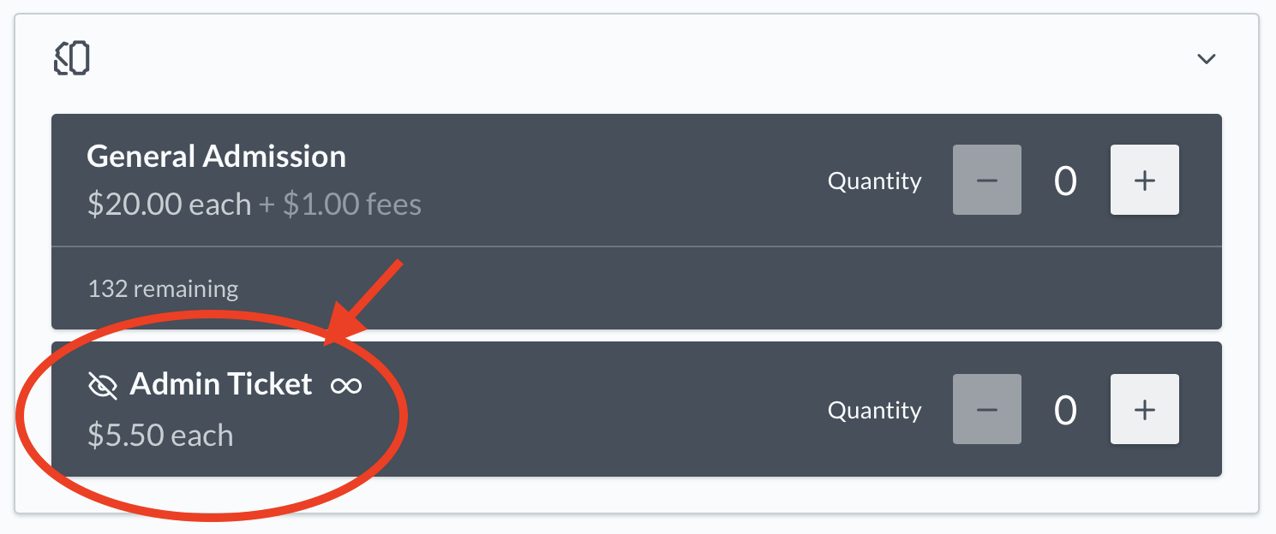Click the infinity icon after Admin Ticket

point(346,386)
